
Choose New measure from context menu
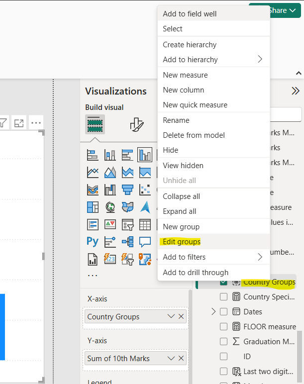tap(185, 75)
